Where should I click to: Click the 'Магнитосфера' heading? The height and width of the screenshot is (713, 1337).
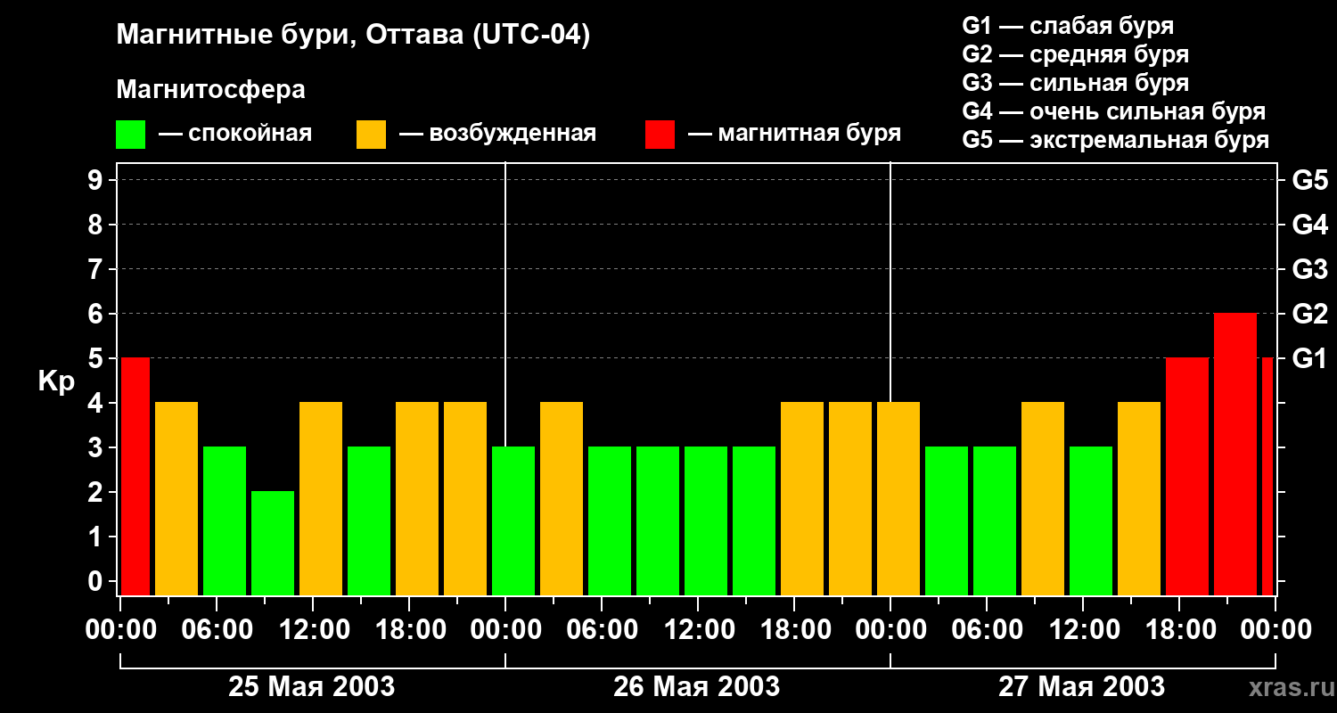(x=210, y=90)
